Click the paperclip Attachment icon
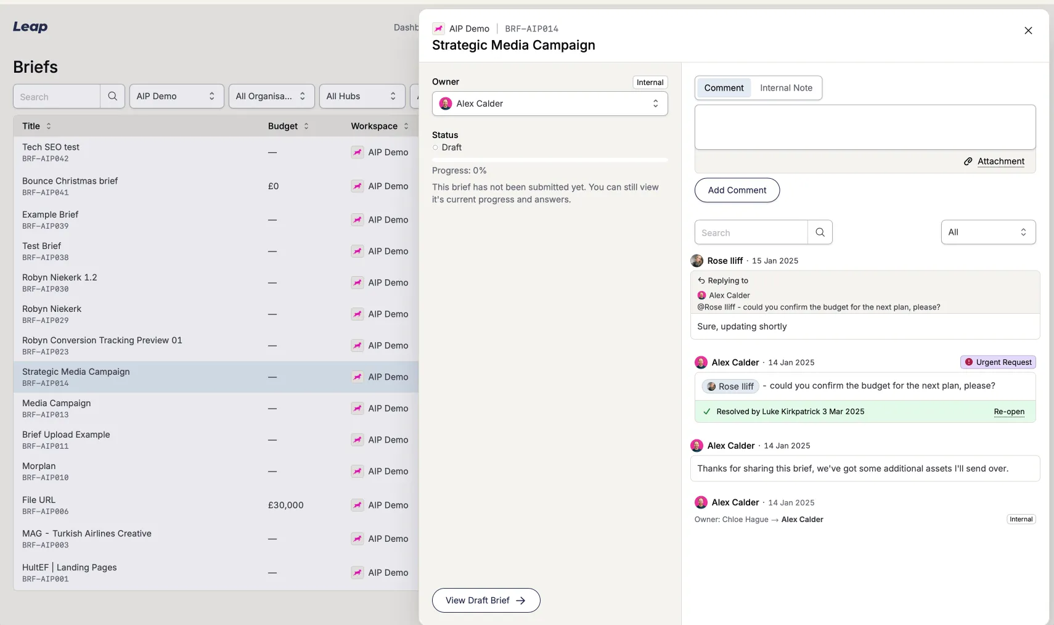 968,161
